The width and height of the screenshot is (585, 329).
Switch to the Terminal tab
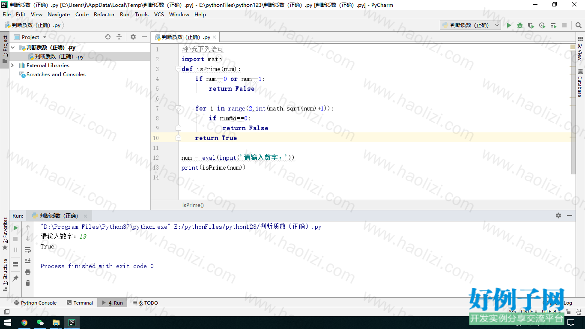[x=80, y=303]
